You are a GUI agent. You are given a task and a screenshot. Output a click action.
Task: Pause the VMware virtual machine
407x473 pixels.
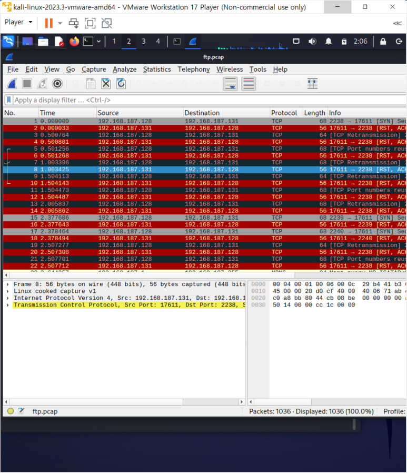click(48, 23)
